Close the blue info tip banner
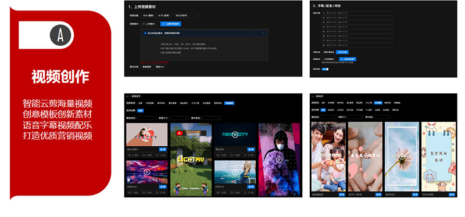 coord(263,33)
